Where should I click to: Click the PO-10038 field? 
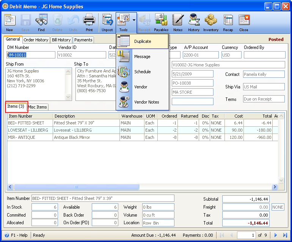coord(192,83)
